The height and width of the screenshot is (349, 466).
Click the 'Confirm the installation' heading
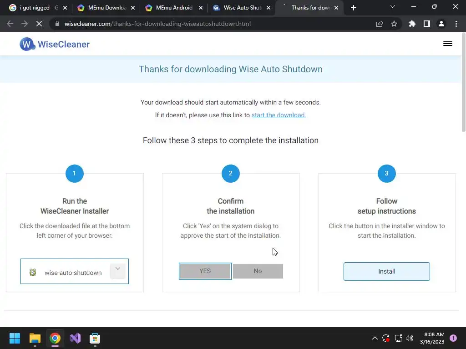pos(231,206)
